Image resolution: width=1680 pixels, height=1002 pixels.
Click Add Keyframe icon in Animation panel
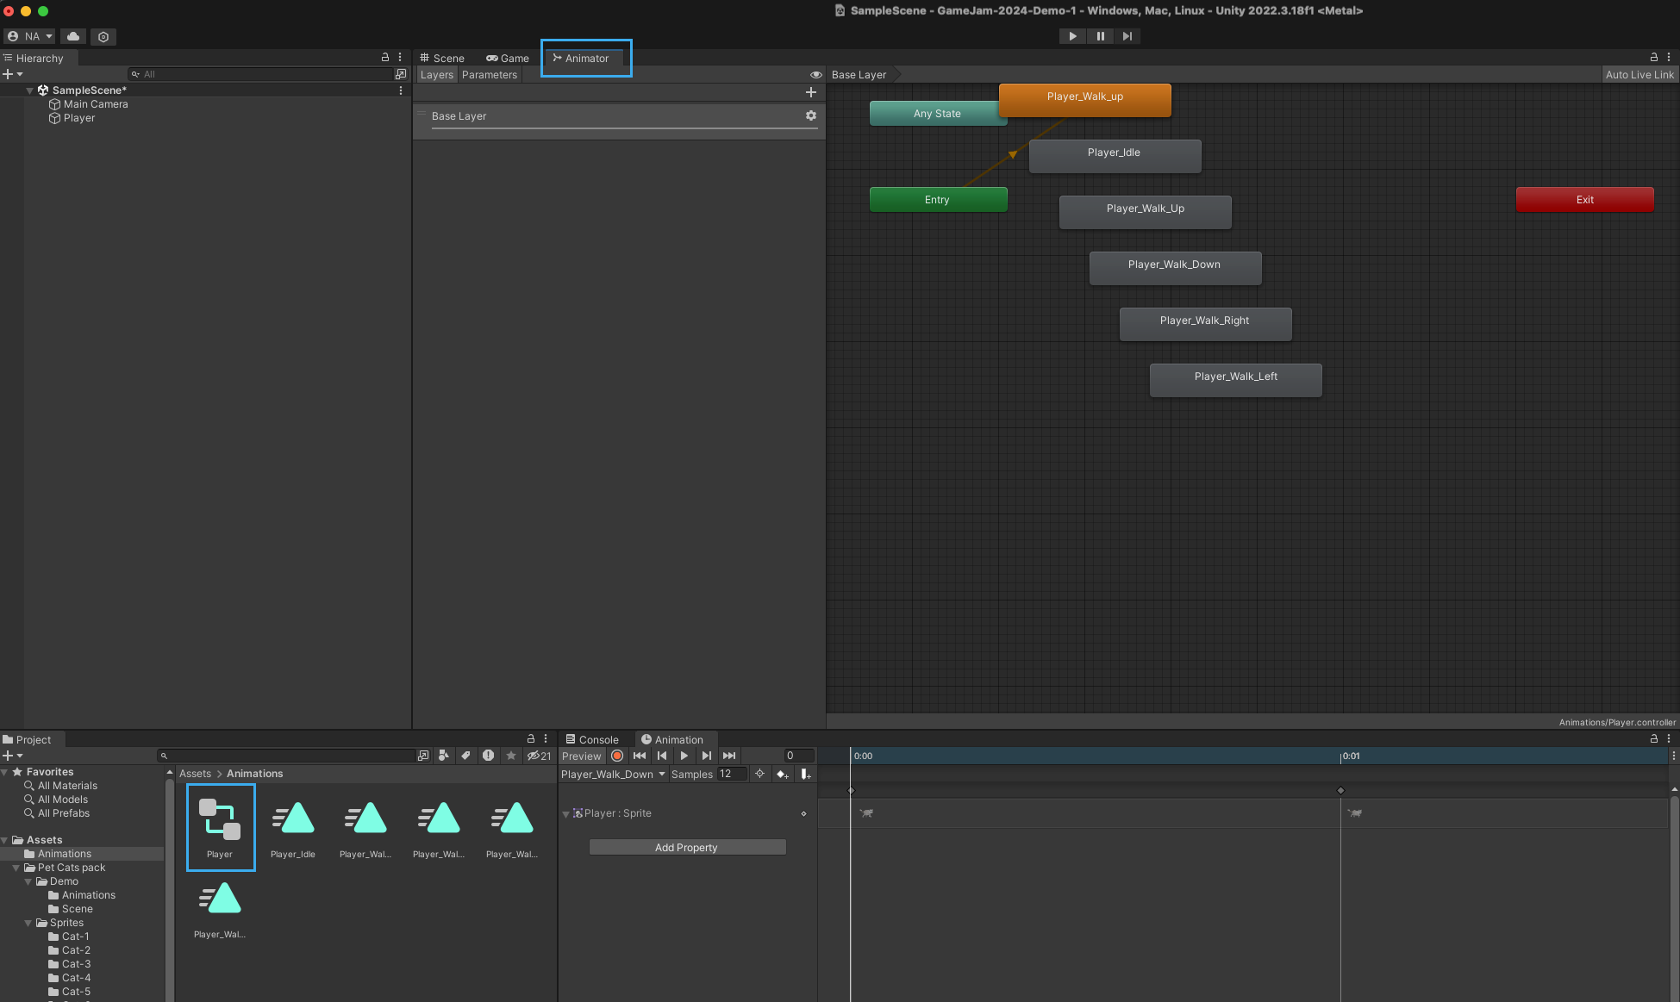[x=782, y=774]
